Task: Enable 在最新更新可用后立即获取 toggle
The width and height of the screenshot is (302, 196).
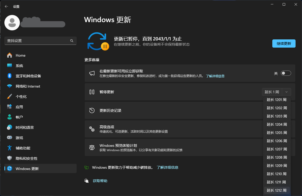Action: click(286, 73)
